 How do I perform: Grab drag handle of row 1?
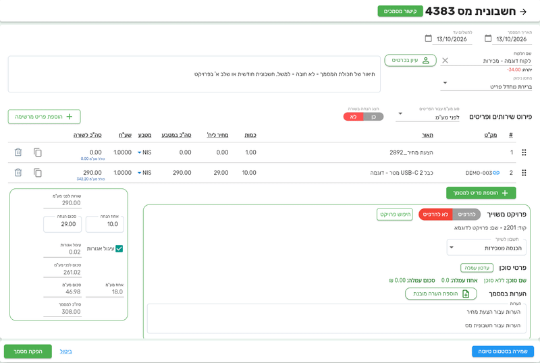[x=524, y=152]
